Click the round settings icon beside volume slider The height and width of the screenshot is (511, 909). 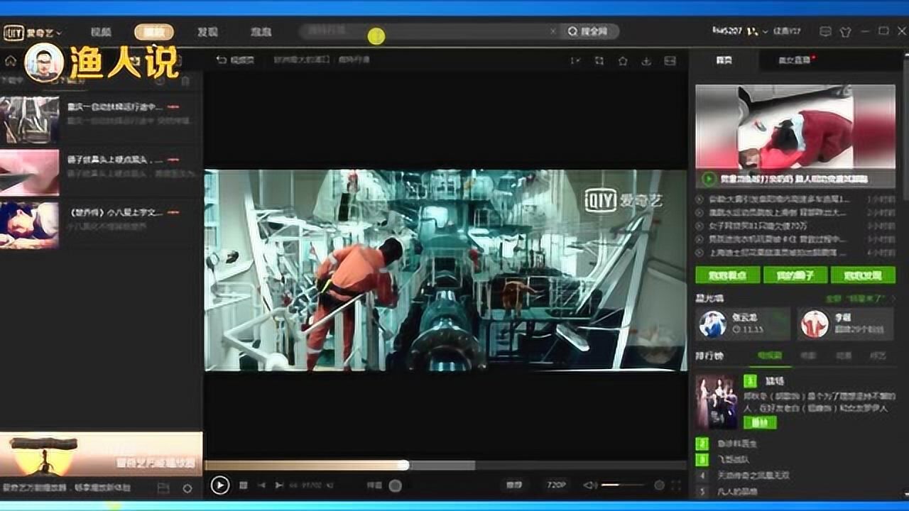point(659,485)
